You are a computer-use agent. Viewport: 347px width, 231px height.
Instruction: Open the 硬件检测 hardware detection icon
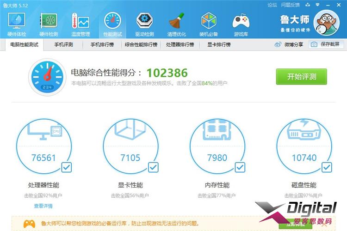click(x=49, y=24)
